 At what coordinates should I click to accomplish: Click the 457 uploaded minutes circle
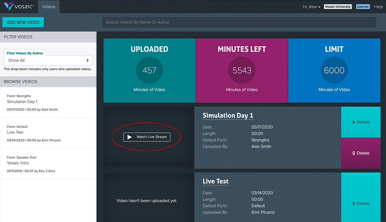tap(150, 71)
